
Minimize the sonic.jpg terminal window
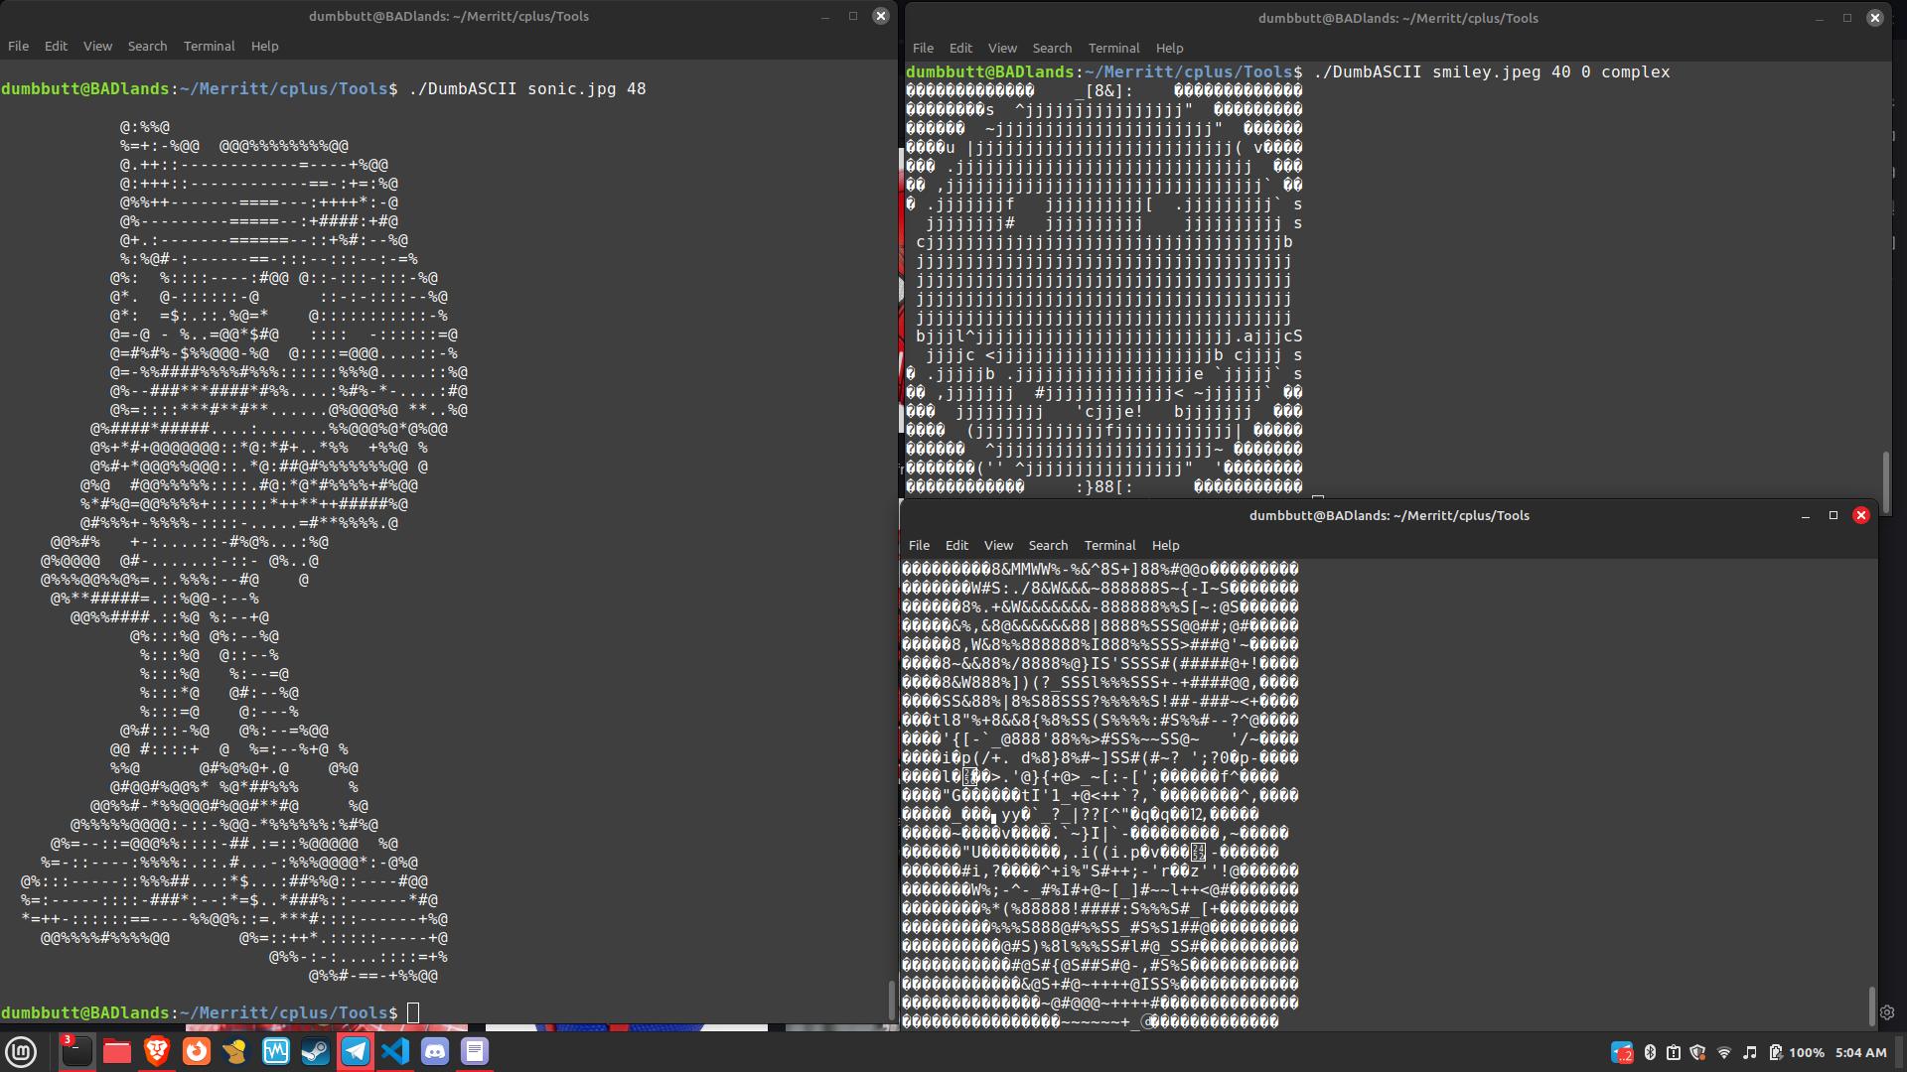click(x=824, y=16)
